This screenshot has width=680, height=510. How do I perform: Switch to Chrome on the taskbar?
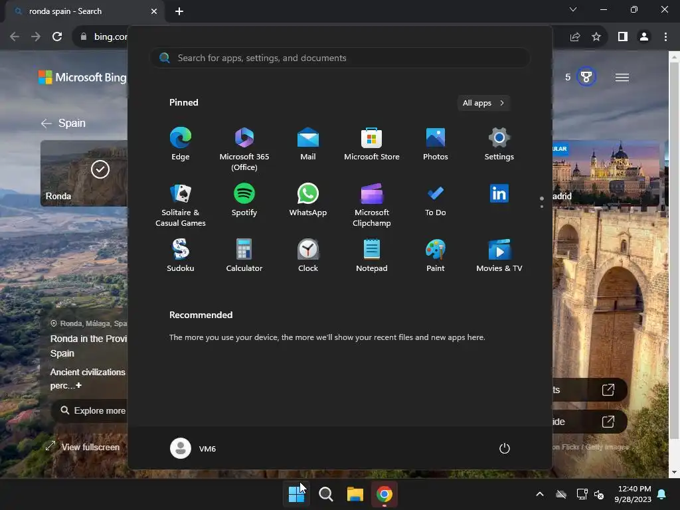point(384,494)
